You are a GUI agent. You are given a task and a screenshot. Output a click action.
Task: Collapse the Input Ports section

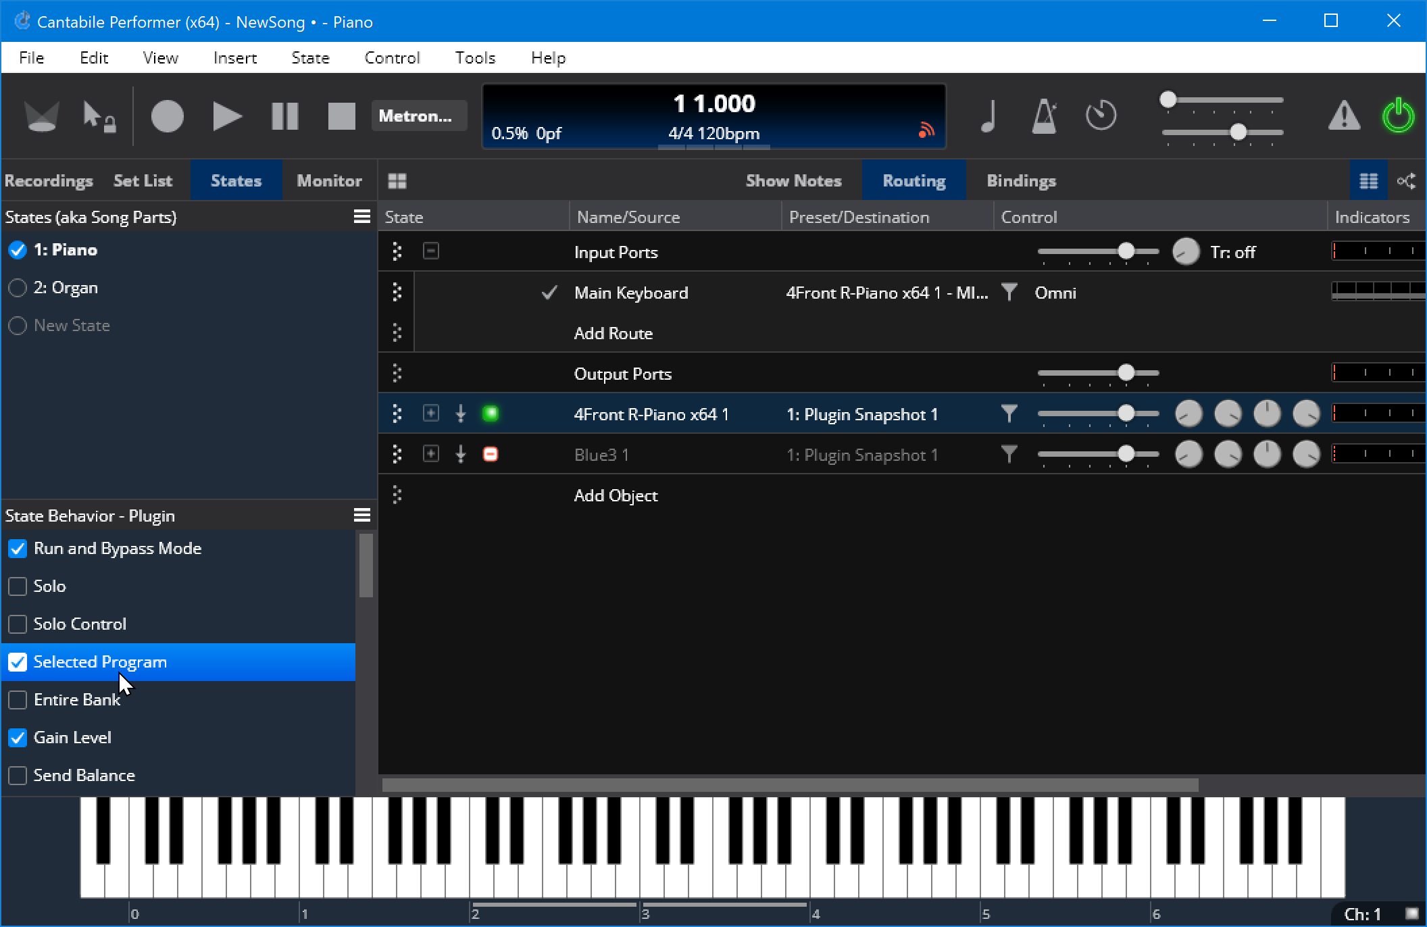[x=430, y=251]
